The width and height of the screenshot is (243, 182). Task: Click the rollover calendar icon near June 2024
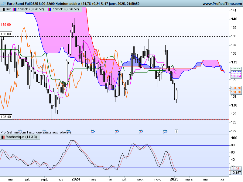[x=117, y=132]
